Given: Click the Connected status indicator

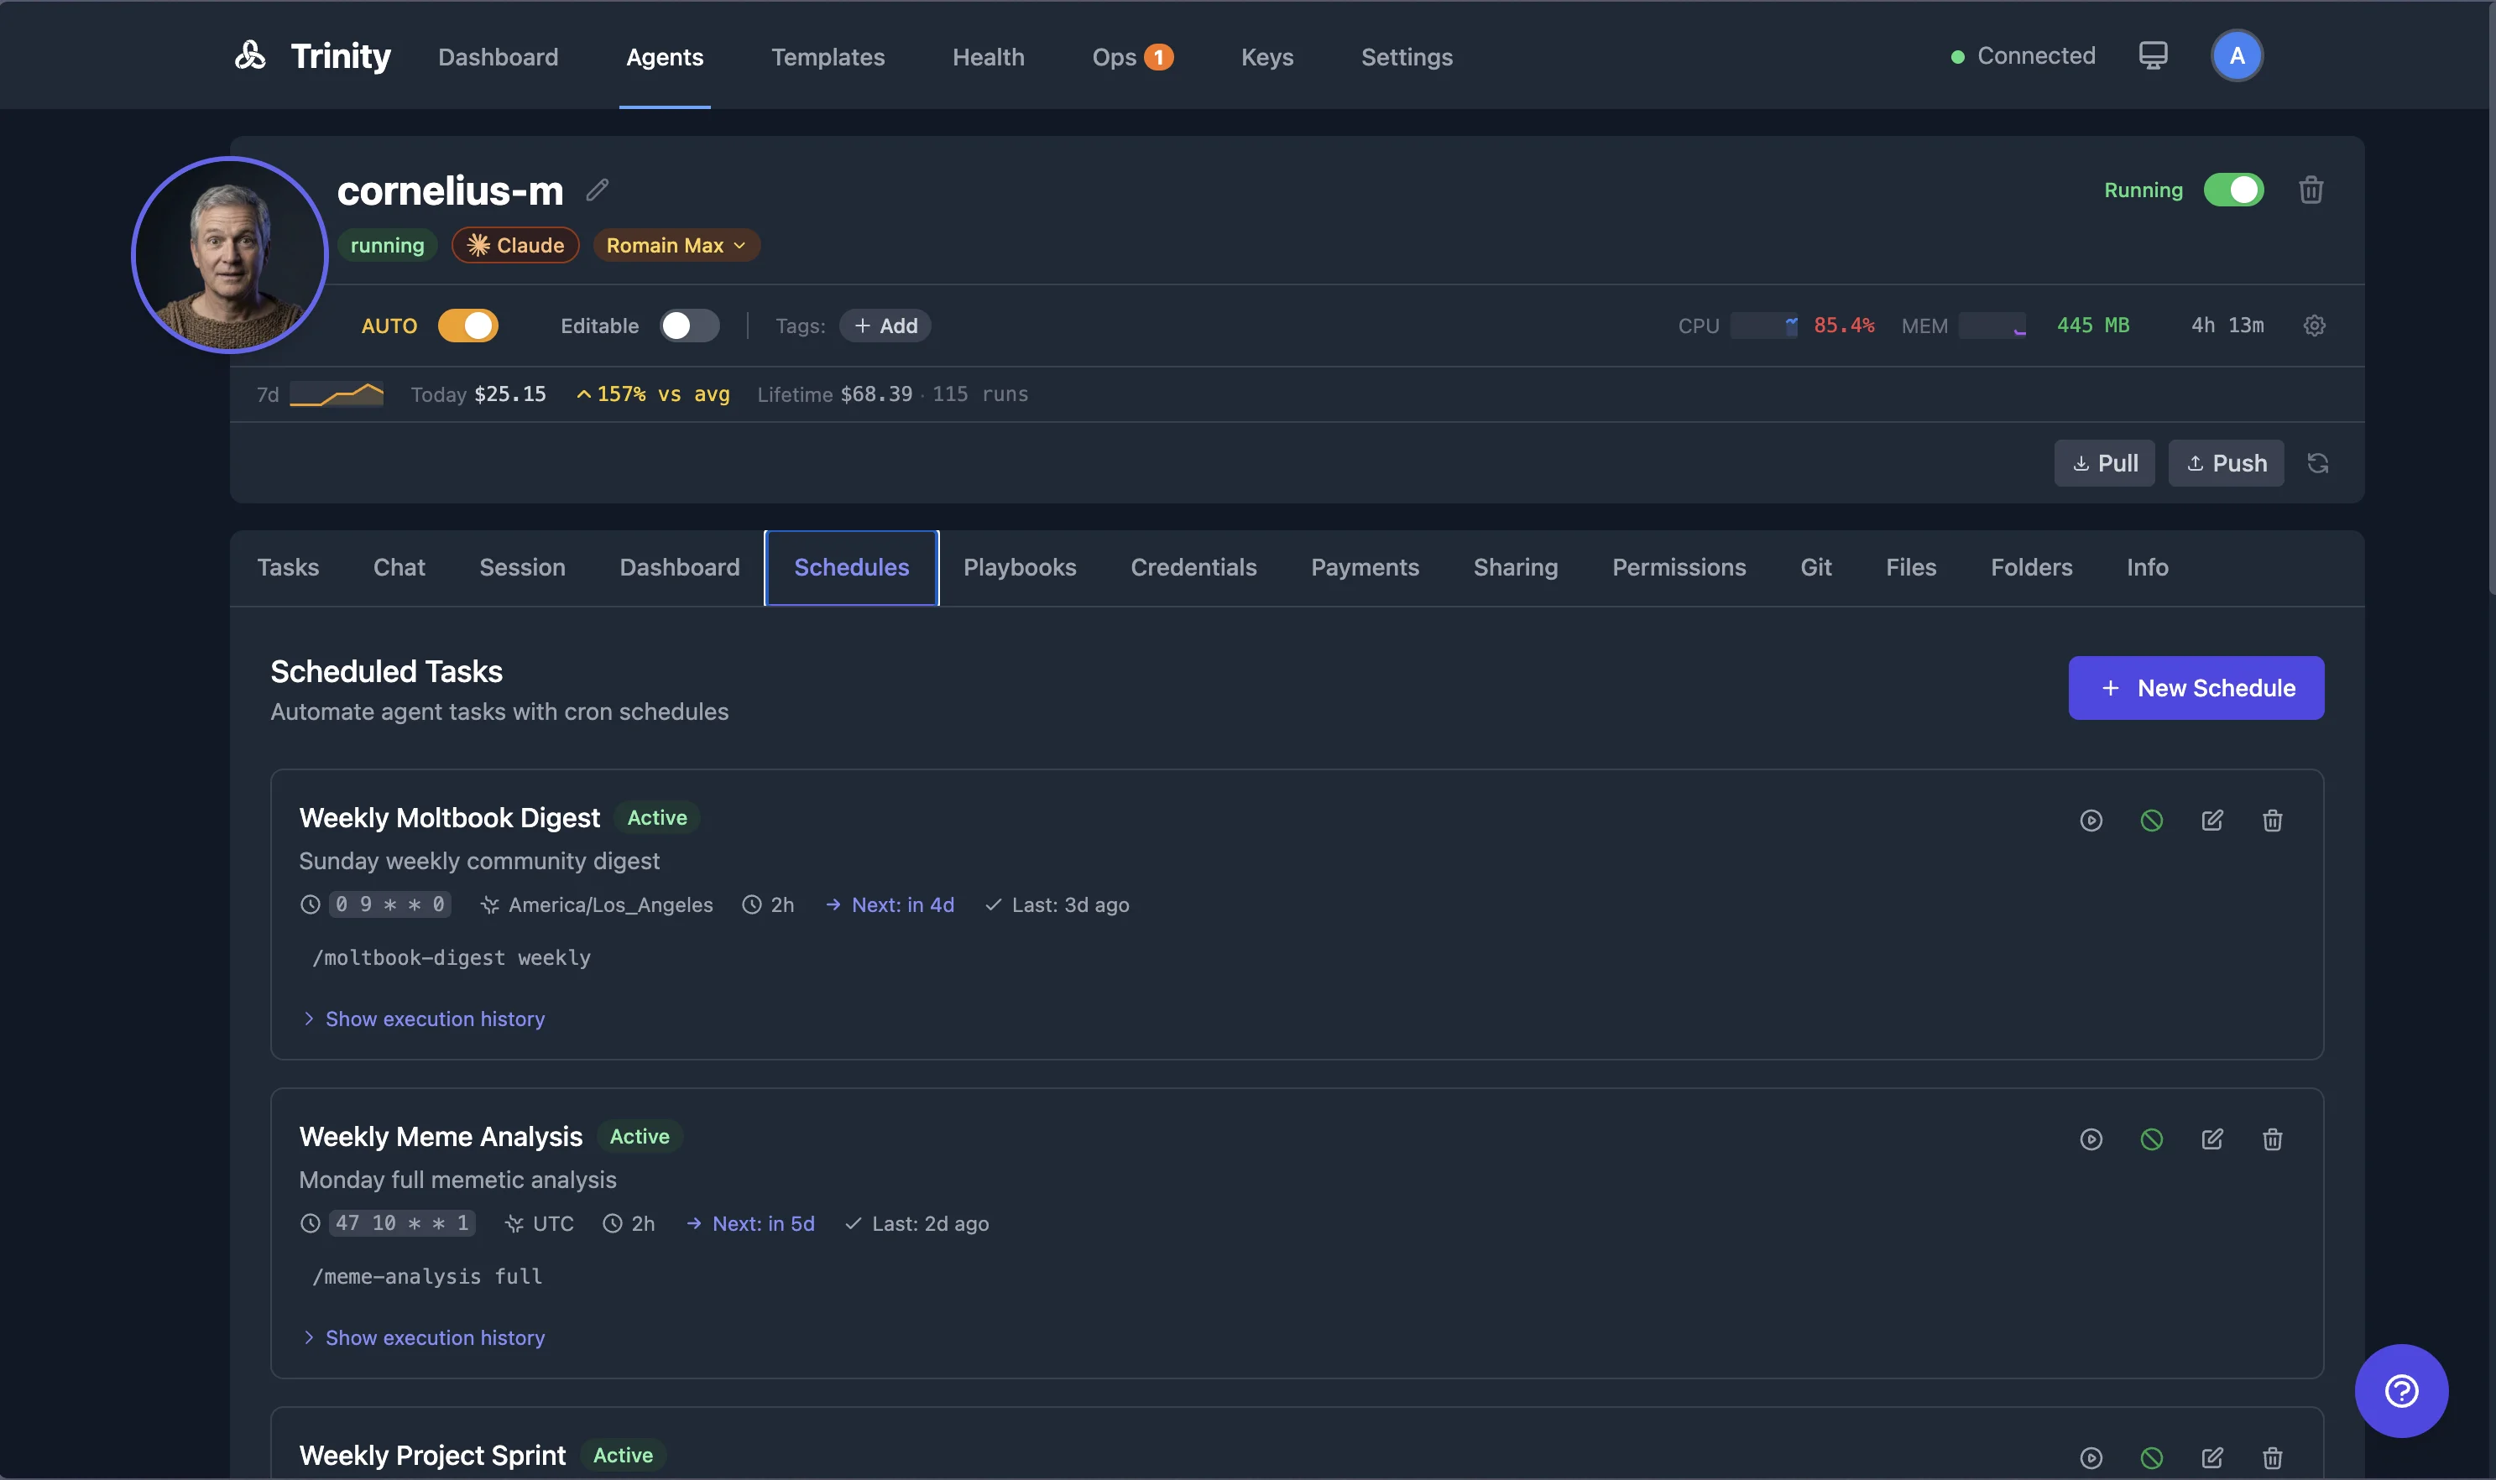Looking at the screenshot, I should click(x=2023, y=56).
